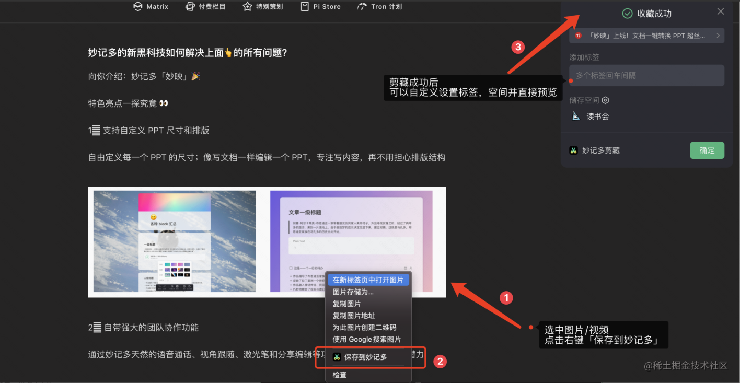Click the 特别策划 star icon

click(248, 7)
